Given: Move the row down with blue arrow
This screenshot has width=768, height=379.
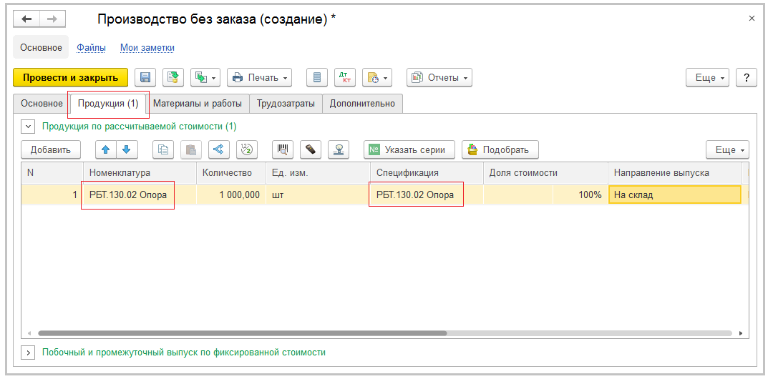Looking at the screenshot, I should pyautogui.click(x=126, y=149).
